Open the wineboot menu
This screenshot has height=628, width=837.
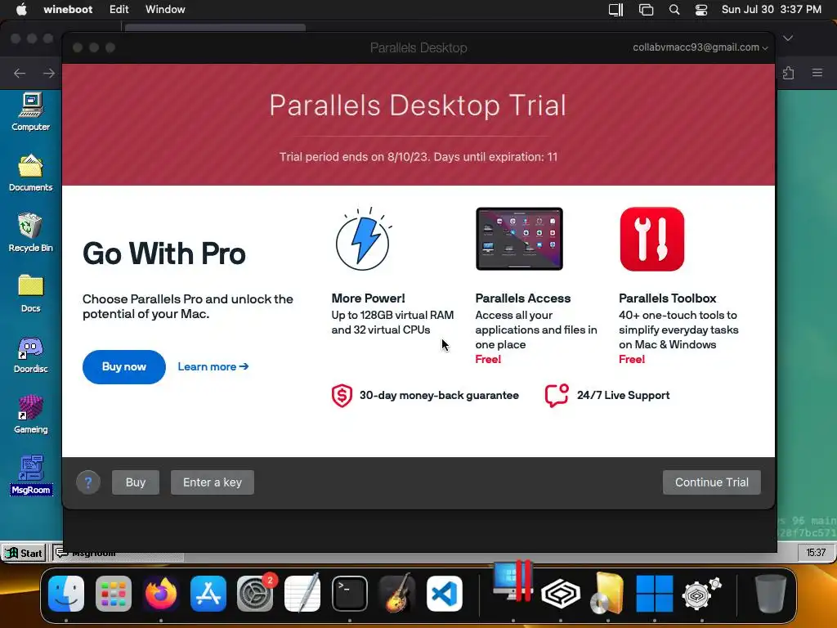click(68, 10)
